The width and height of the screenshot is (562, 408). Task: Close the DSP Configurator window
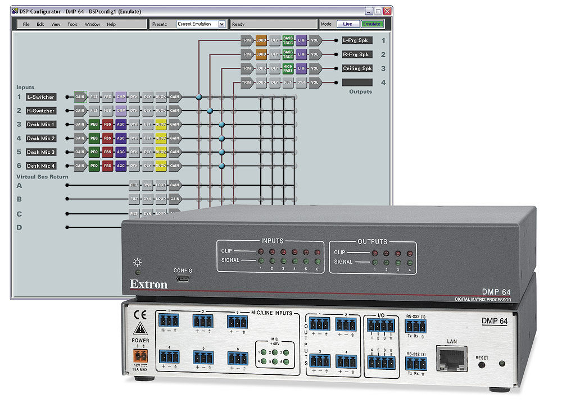coord(387,11)
